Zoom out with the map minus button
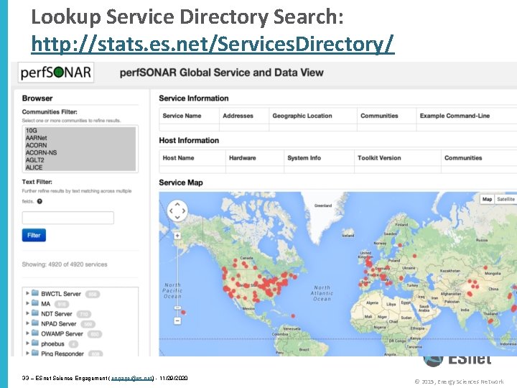Screen dimensions: 517x388 (x=177, y=320)
